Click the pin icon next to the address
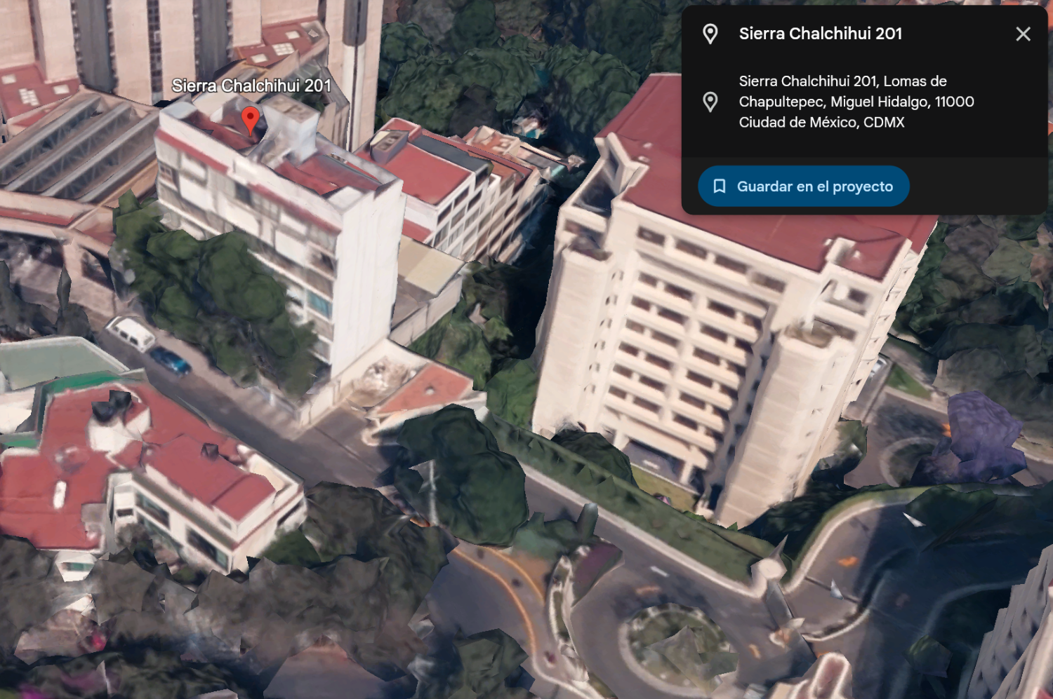1053x699 pixels. pos(710,102)
